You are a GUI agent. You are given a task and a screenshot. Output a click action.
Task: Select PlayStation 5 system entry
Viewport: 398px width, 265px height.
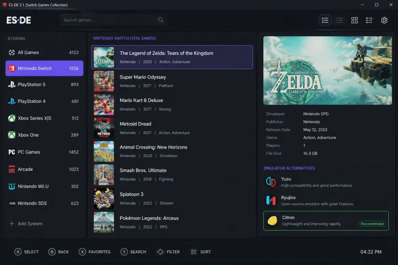pyautogui.click(x=44, y=84)
